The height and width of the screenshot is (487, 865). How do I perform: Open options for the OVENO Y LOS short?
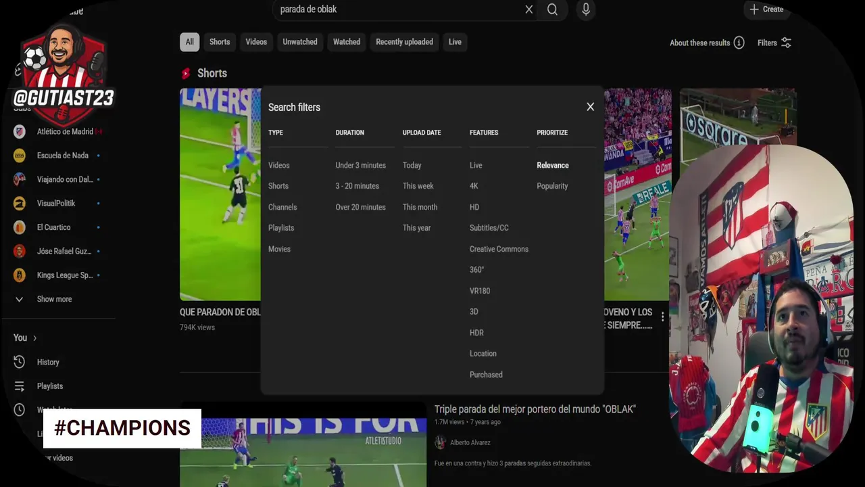point(662,317)
